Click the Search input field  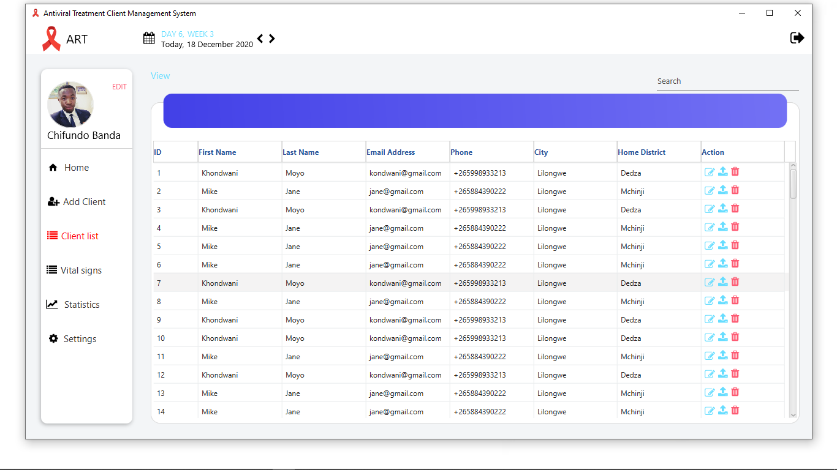point(727,81)
